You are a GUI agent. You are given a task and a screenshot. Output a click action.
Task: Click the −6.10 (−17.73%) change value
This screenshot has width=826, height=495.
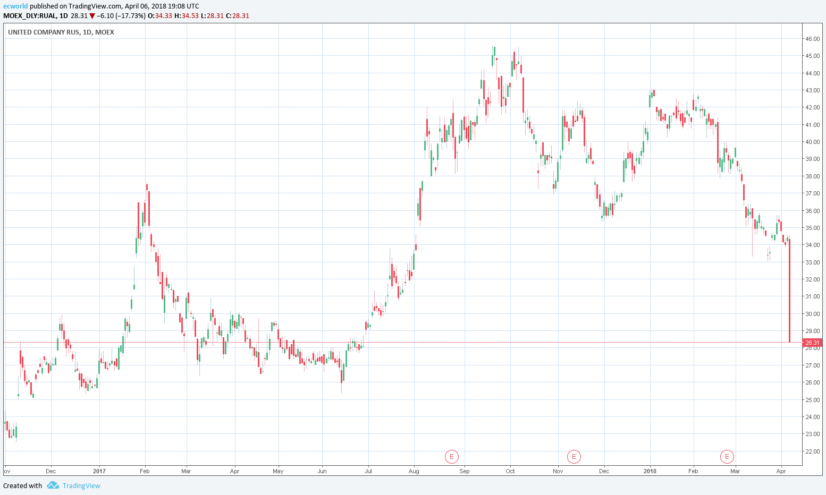point(121,16)
